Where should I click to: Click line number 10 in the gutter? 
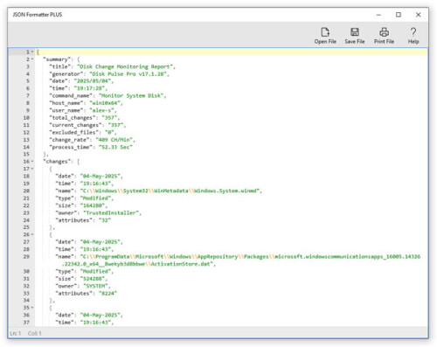point(26,118)
